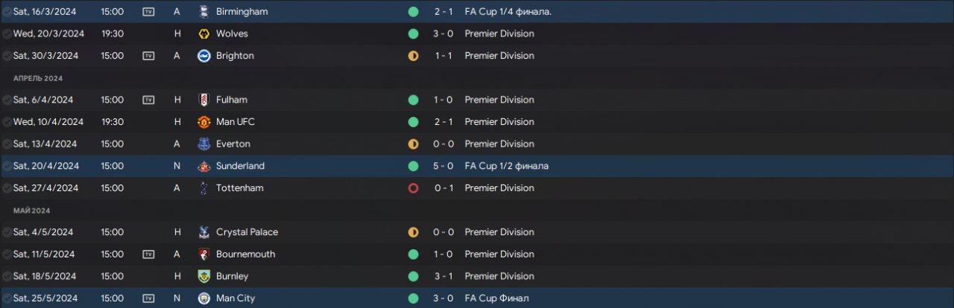Click the TV icon on the Birmingham row
954x308 pixels.
148,12
